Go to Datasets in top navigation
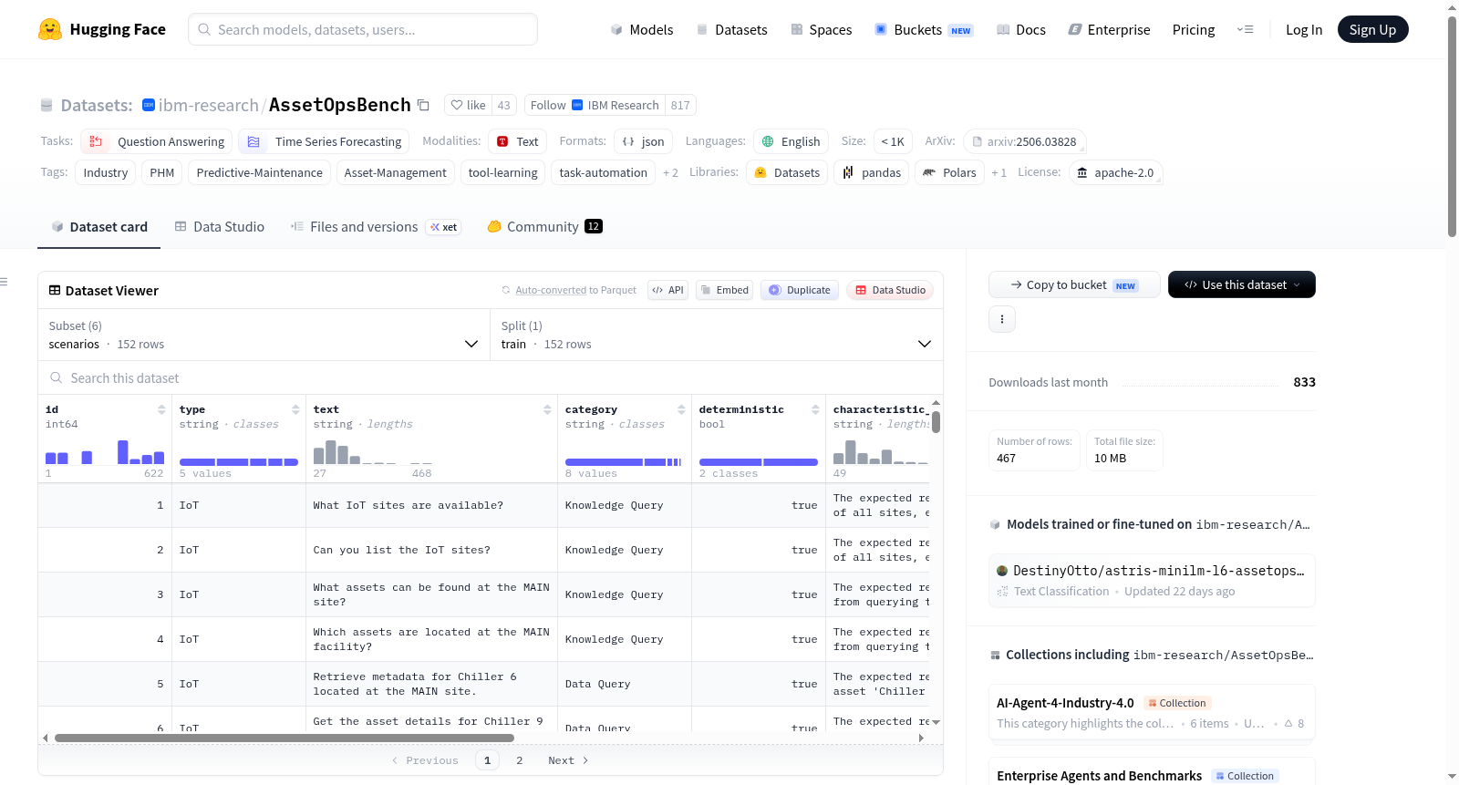 click(731, 29)
